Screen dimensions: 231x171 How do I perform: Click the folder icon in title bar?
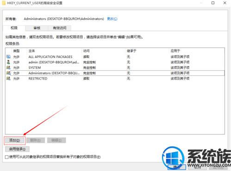(4, 3)
